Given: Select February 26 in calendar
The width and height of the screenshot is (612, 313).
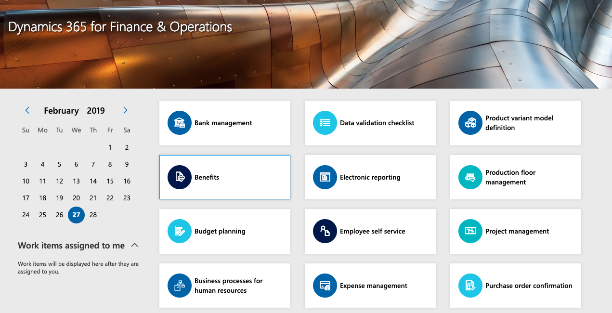Looking at the screenshot, I should click(x=59, y=215).
